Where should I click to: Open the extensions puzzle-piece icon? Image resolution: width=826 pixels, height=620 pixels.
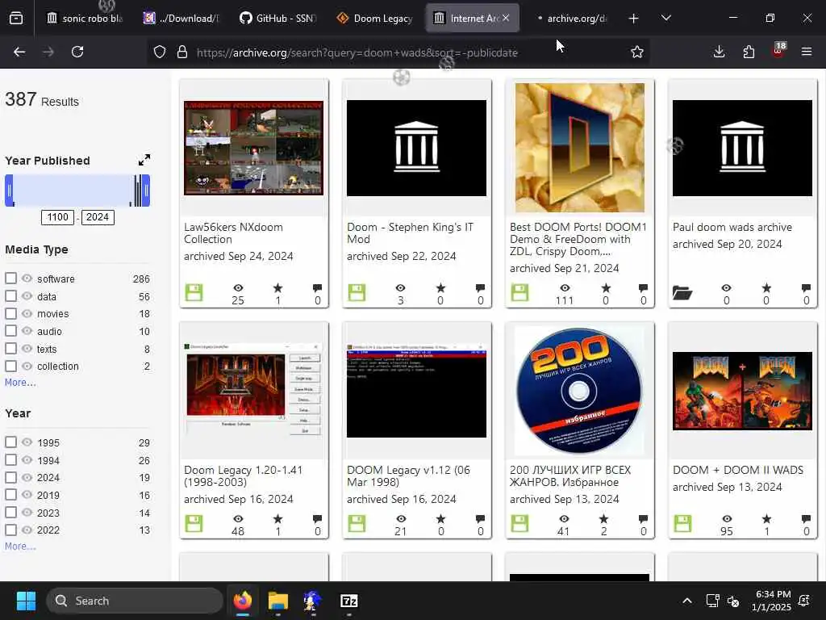pos(749,52)
